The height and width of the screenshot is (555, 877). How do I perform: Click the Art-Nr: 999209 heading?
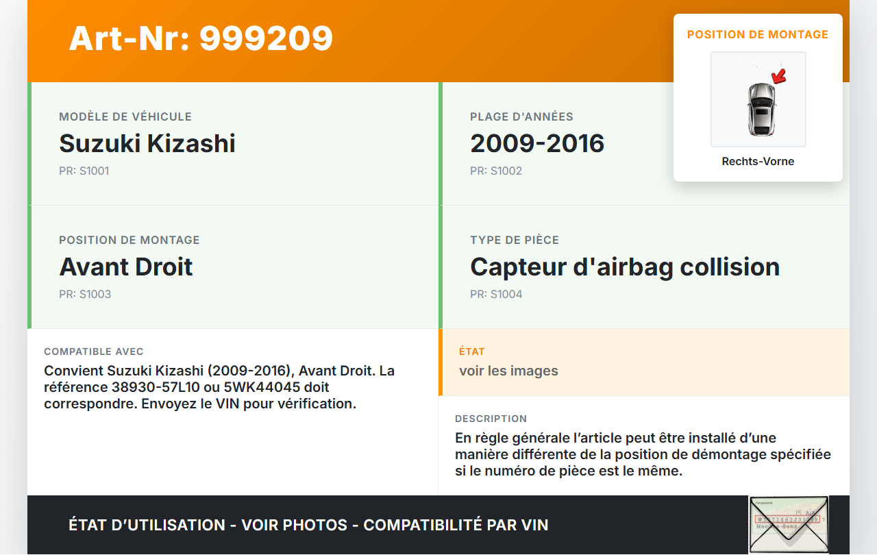[201, 38]
